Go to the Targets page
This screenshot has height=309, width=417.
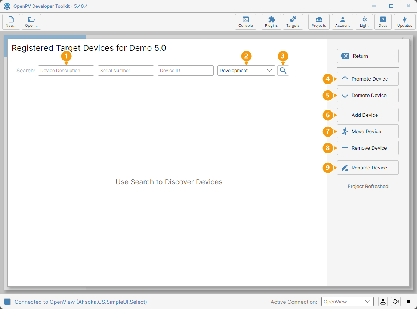293,22
